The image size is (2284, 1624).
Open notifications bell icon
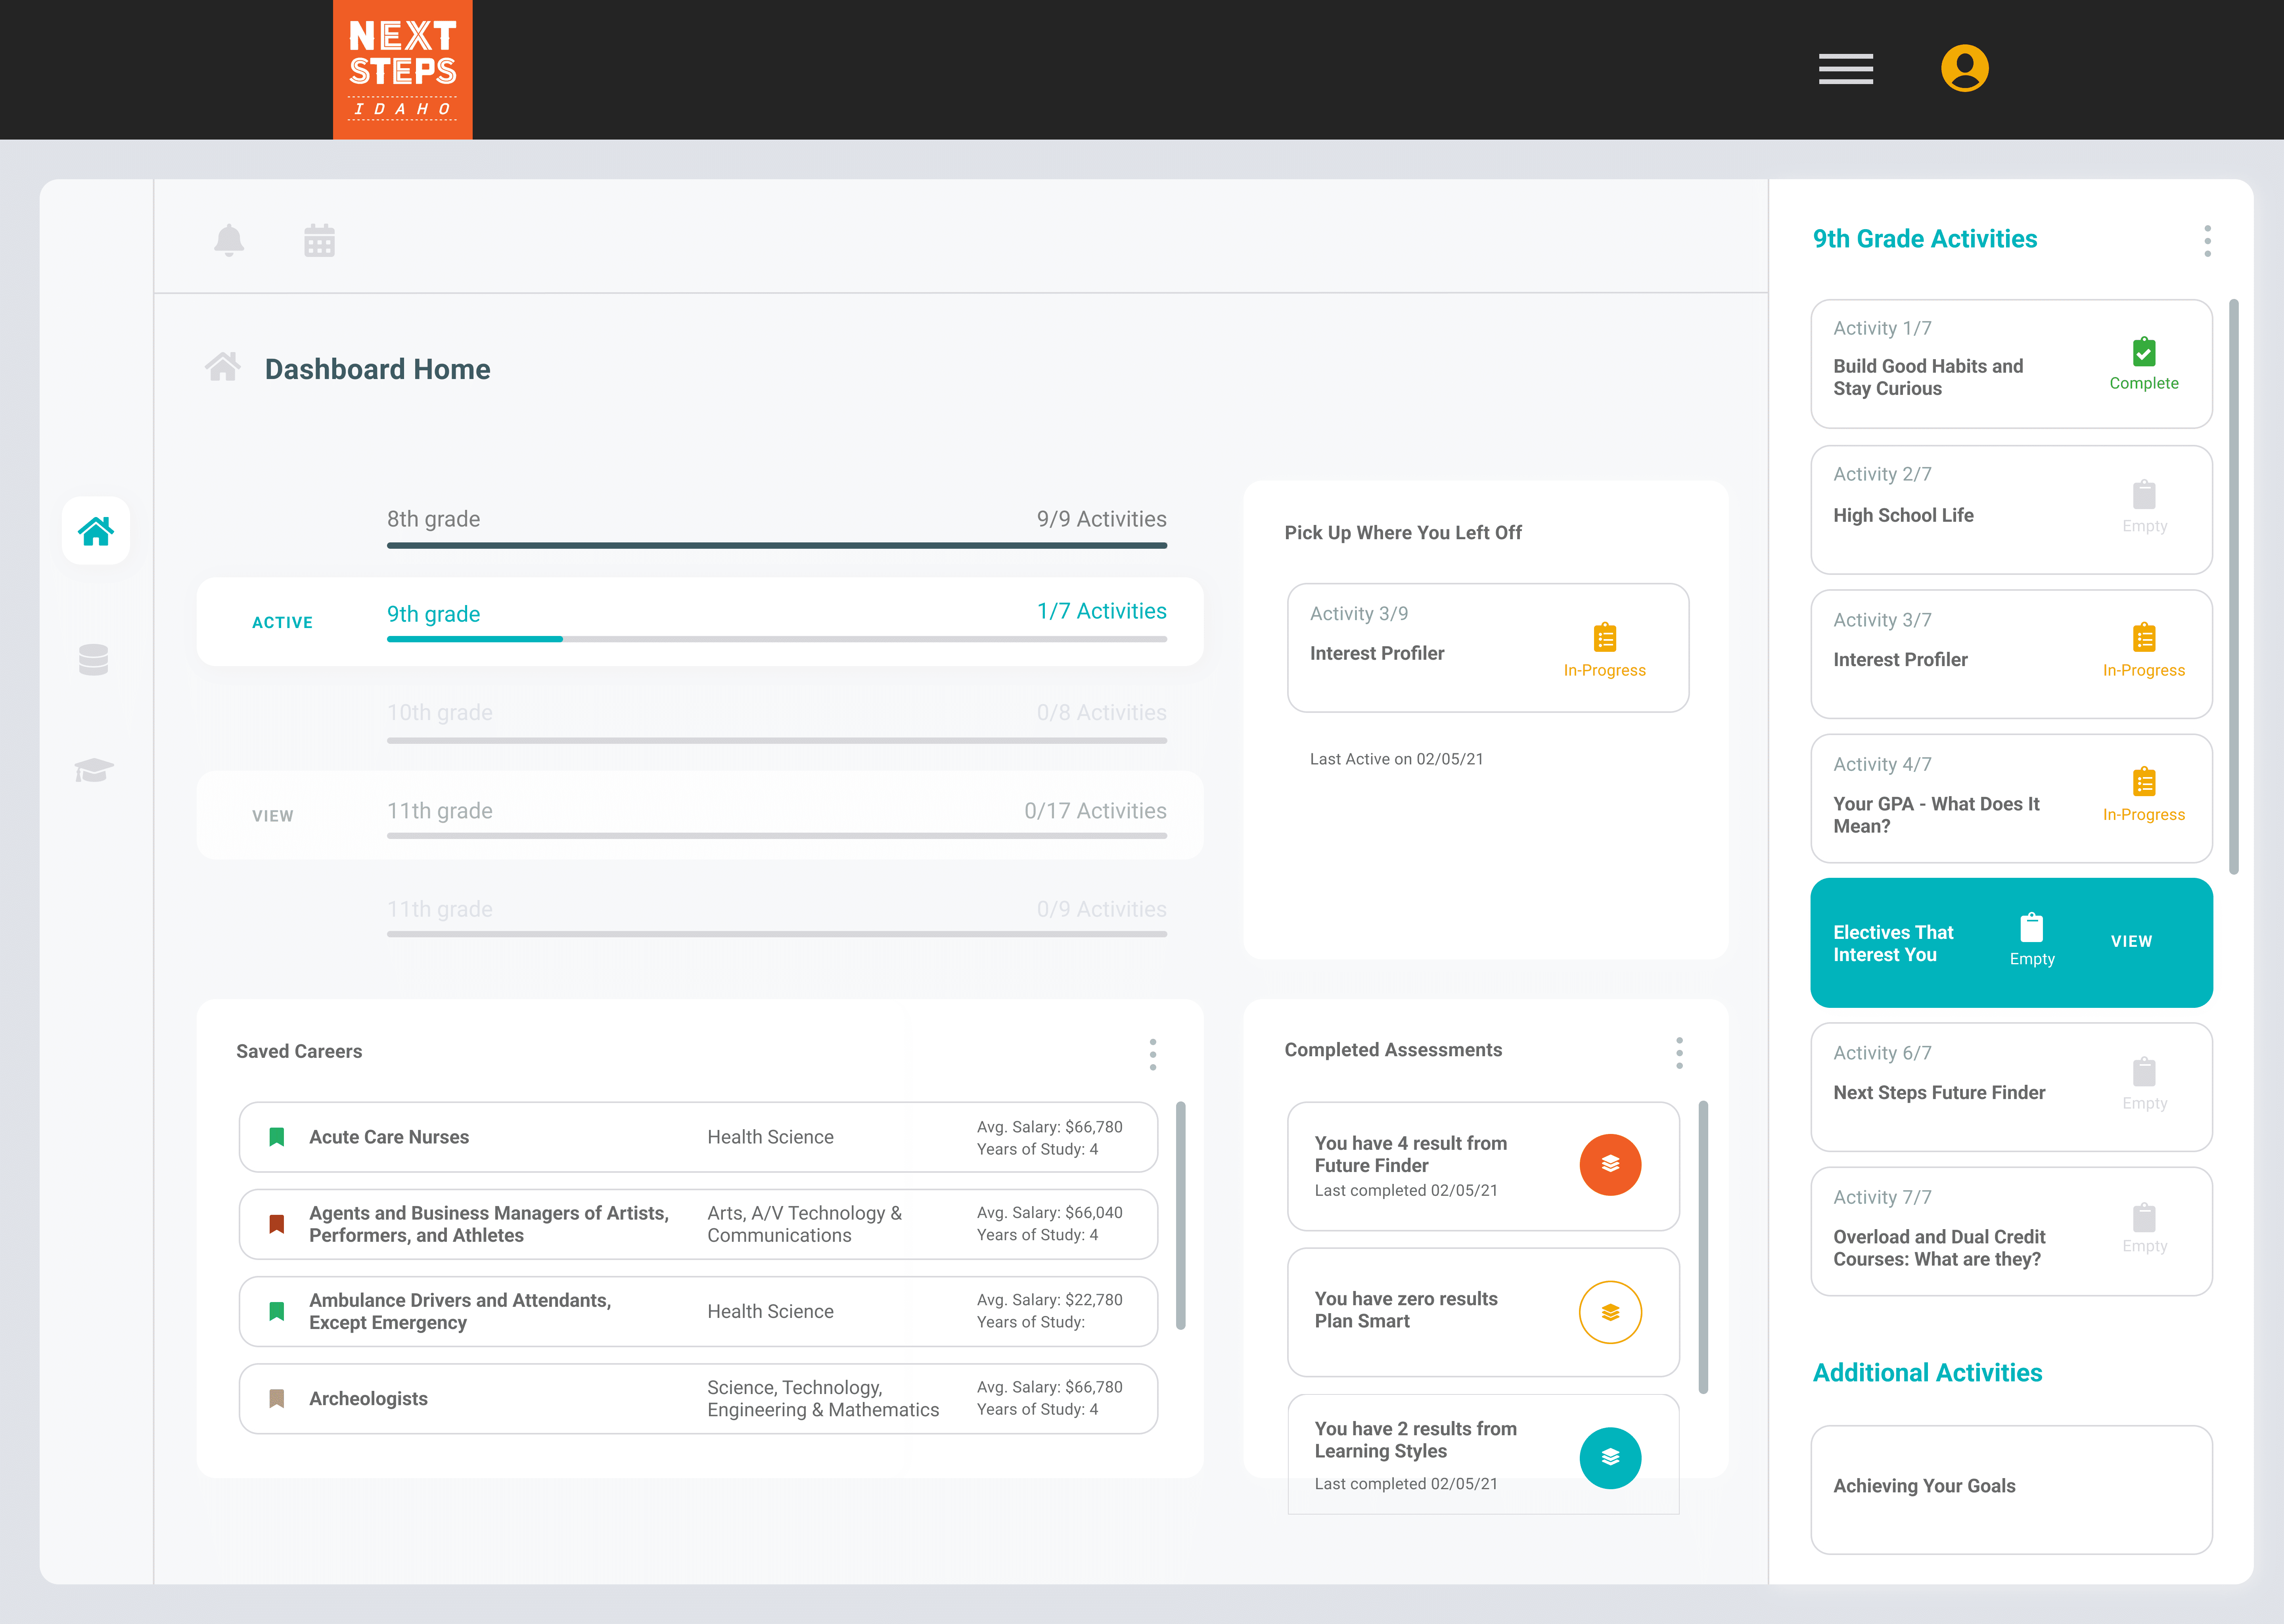coord(229,240)
